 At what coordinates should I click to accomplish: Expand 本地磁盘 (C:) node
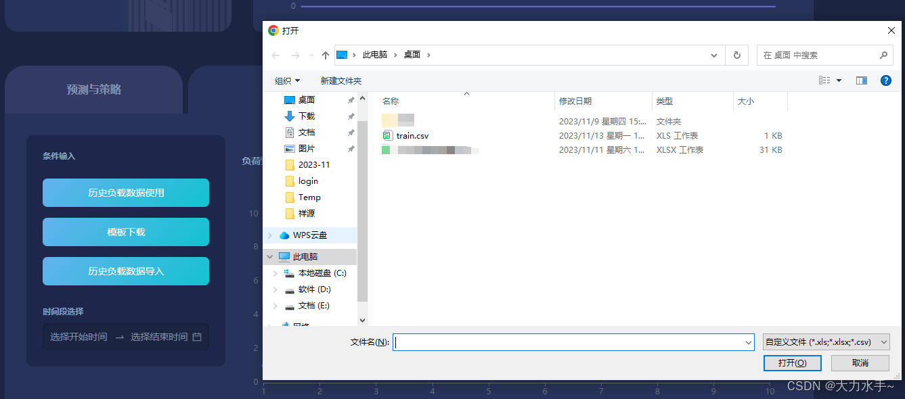275,273
